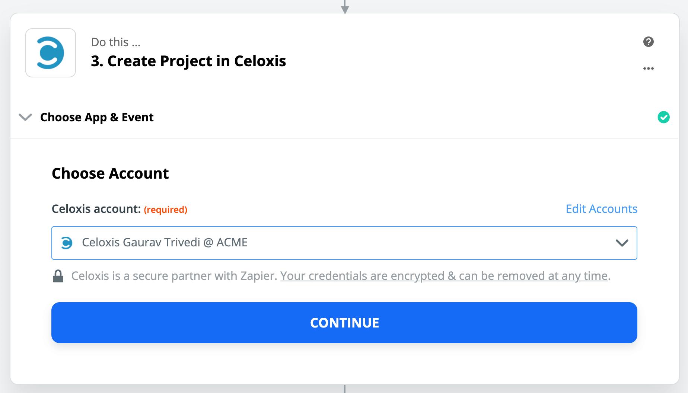The height and width of the screenshot is (393, 688).
Task: Click the arrow connector above the step
Action: [x=345, y=7]
